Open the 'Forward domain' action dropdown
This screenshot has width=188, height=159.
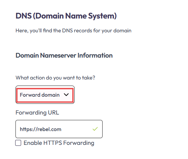(x=45, y=95)
